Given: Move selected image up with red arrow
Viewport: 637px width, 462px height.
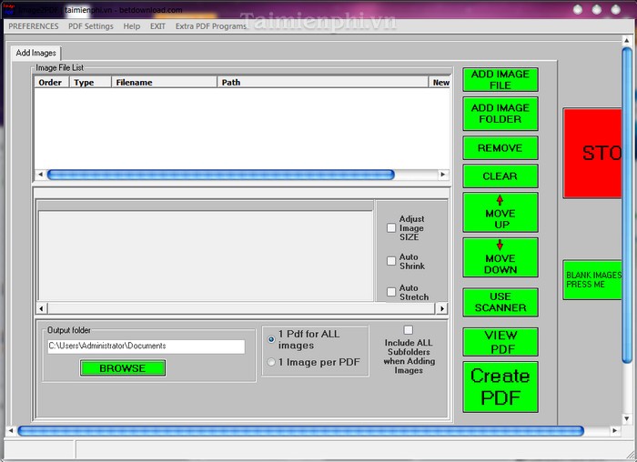Looking at the screenshot, I should [x=500, y=212].
